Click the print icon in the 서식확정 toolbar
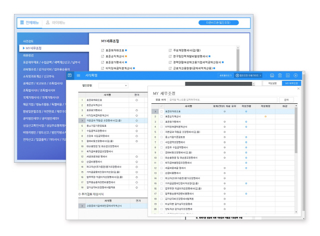Viewport: 320px width, 236px height. 272,75
